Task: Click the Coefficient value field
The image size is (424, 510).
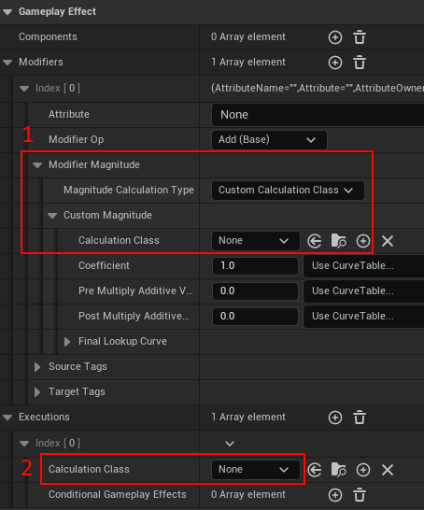Action: [x=255, y=265]
